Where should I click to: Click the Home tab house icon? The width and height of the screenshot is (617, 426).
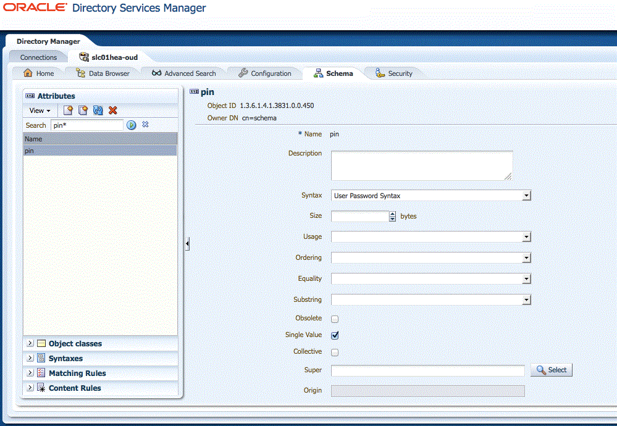click(x=28, y=73)
